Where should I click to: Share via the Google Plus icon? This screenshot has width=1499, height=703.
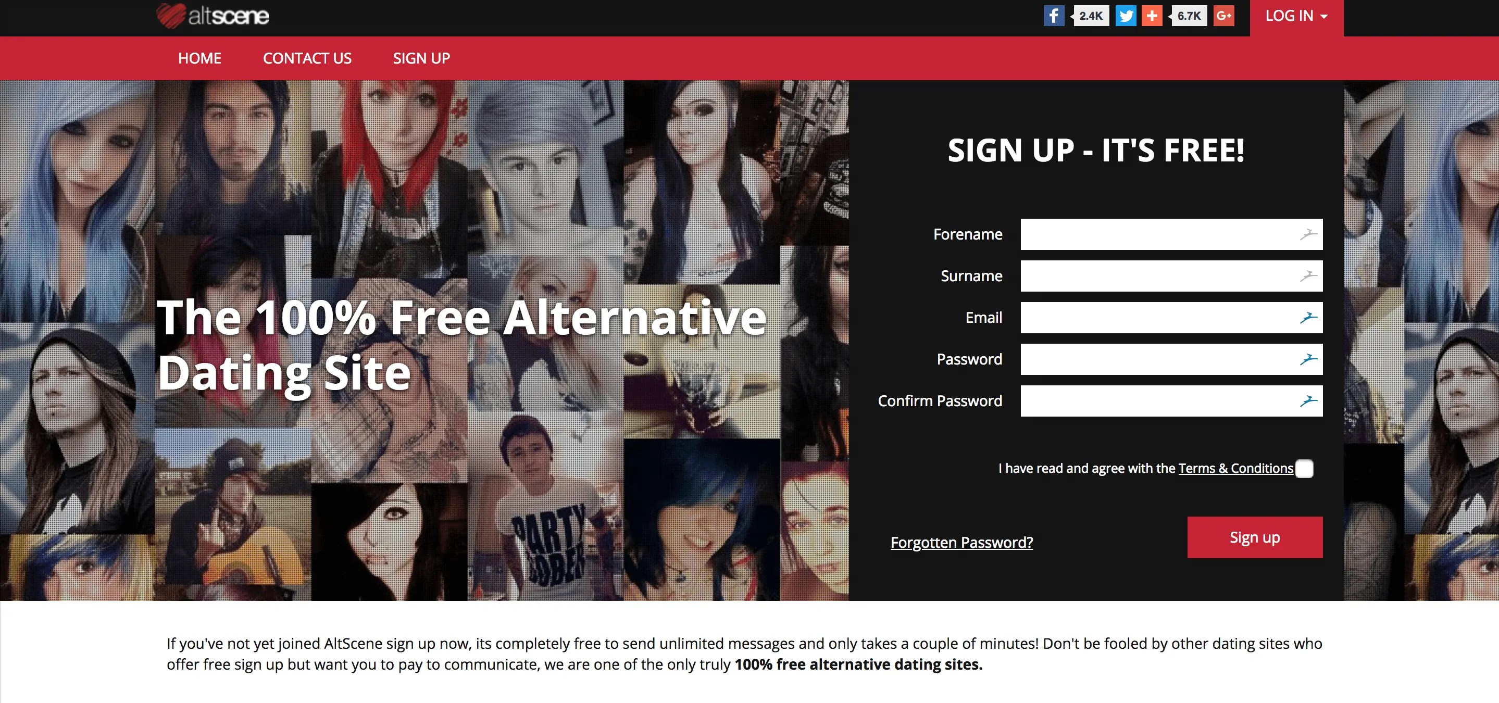1224,16
